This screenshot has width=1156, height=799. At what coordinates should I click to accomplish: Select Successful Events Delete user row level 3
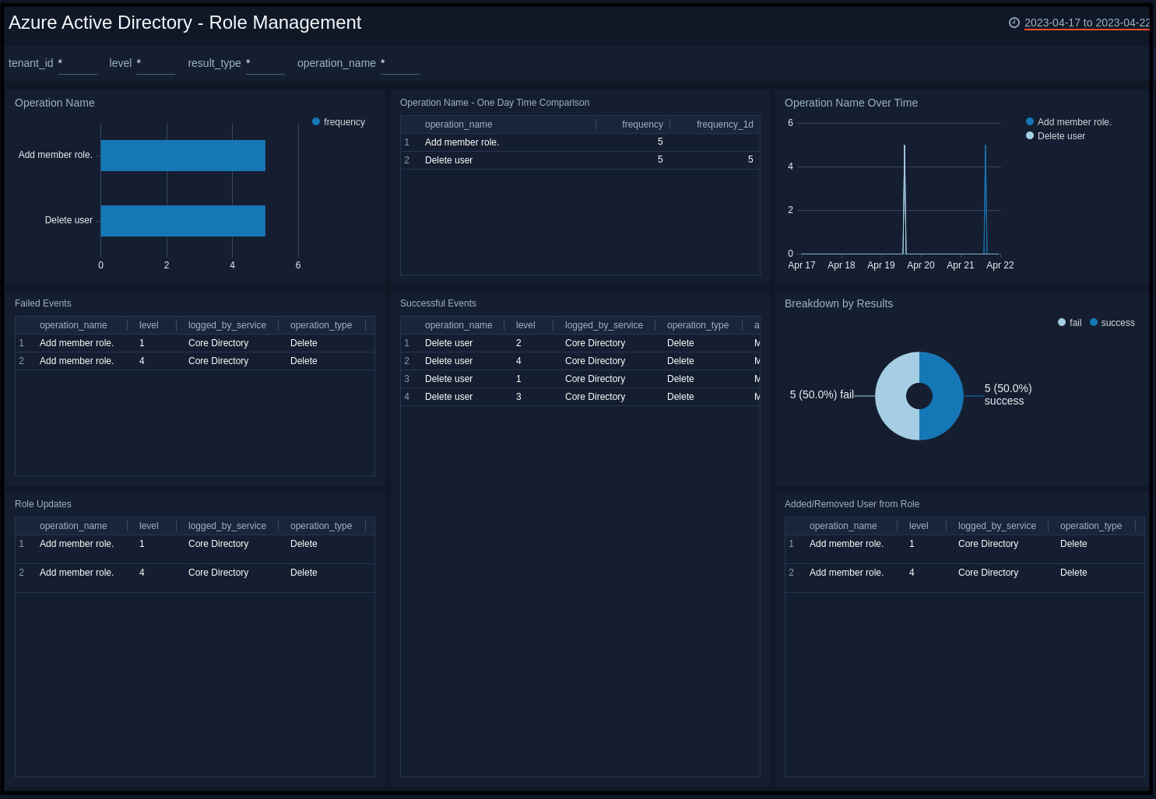580,397
